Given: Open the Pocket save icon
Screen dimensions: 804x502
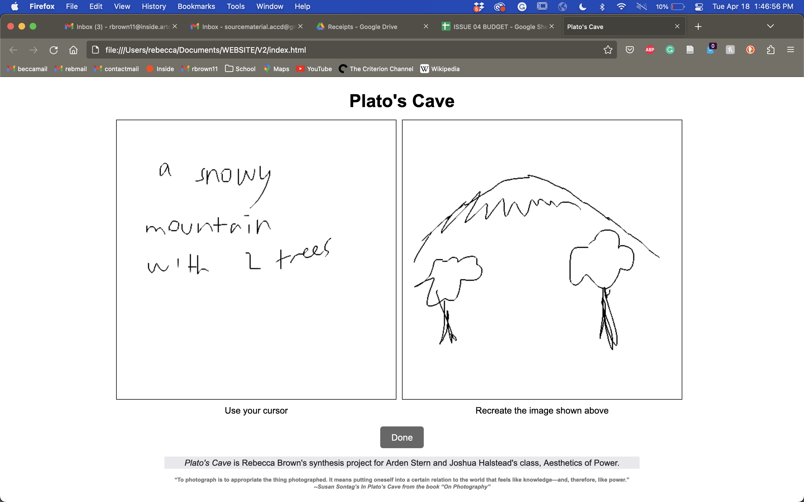Looking at the screenshot, I should [630, 50].
